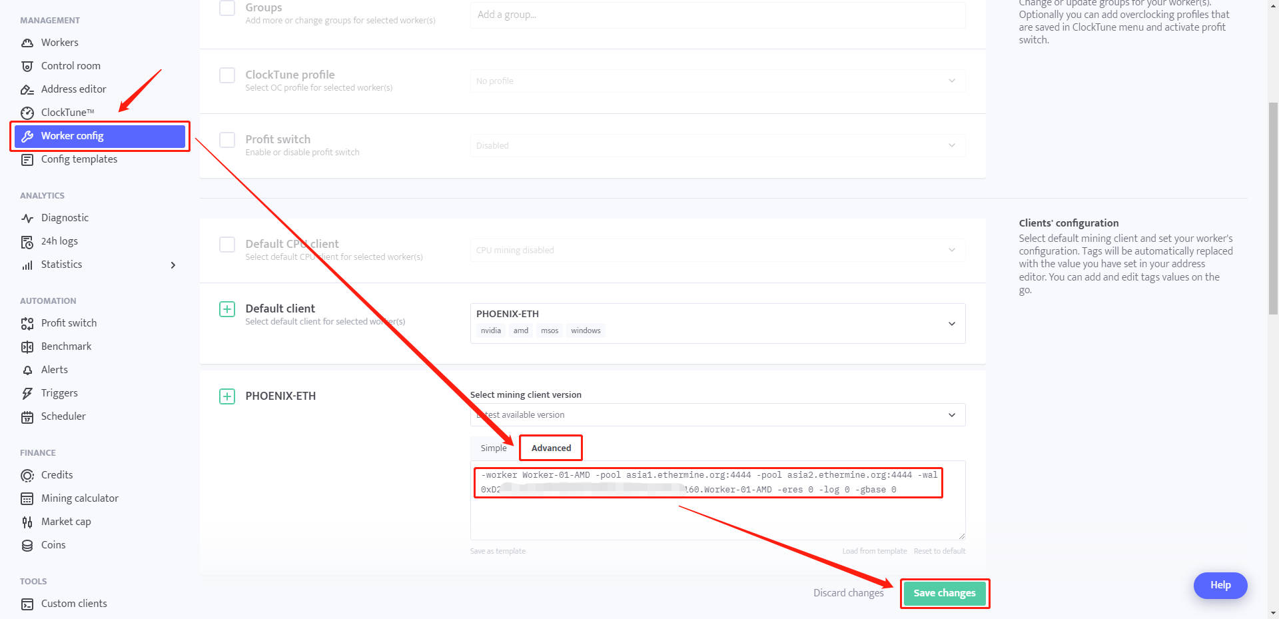Click the amd tag

click(x=521, y=330)
